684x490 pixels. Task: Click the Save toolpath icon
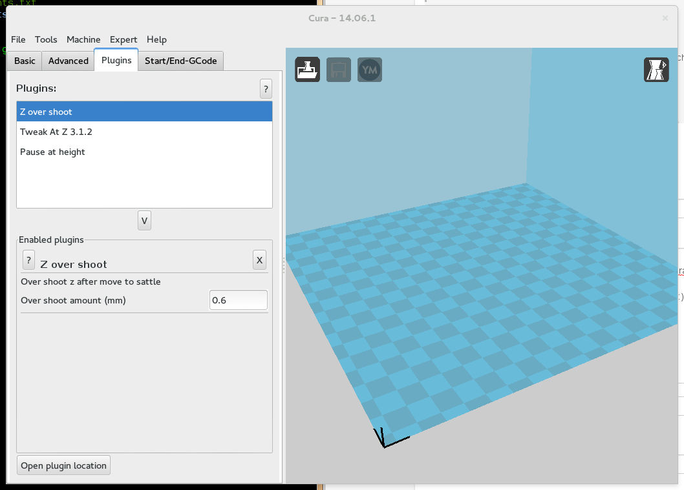click(x=339, y=70)
